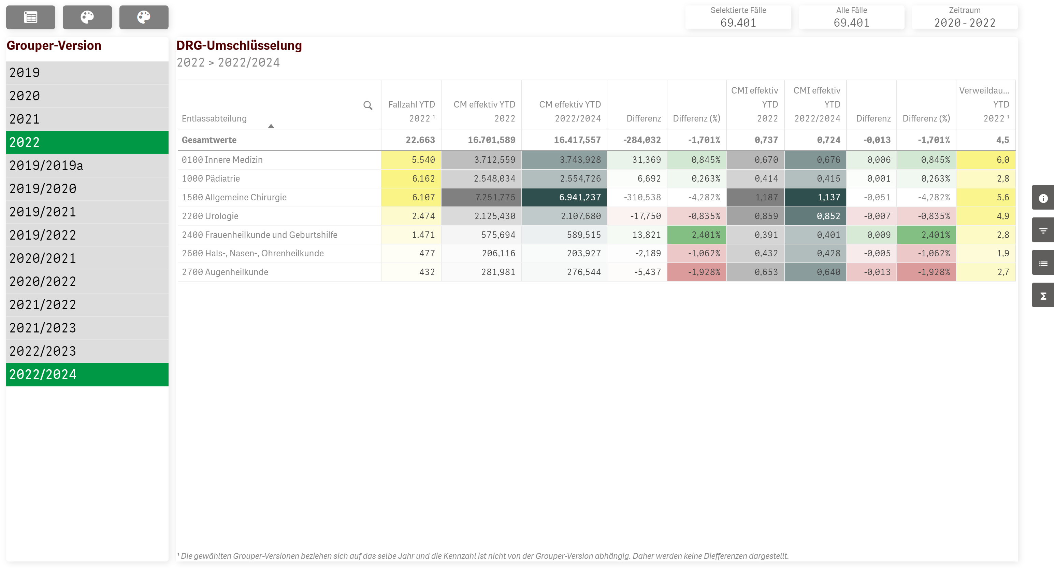Click the list icon on right sidebar
This screenshot has height=569, width=1054.
pos(1043,263)
